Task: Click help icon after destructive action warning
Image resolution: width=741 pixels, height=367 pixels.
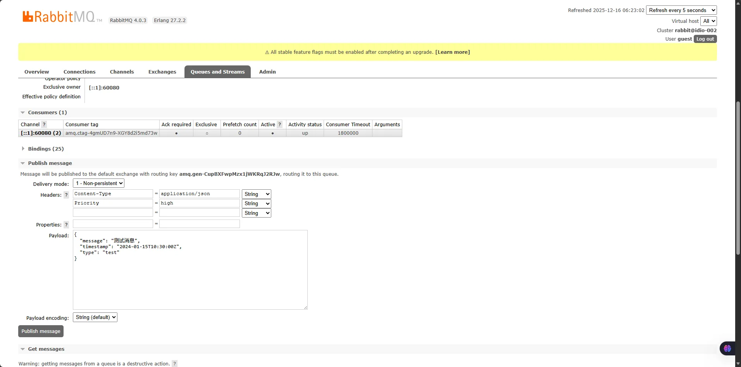Action: pyautogui.click(x=175, y=364)
